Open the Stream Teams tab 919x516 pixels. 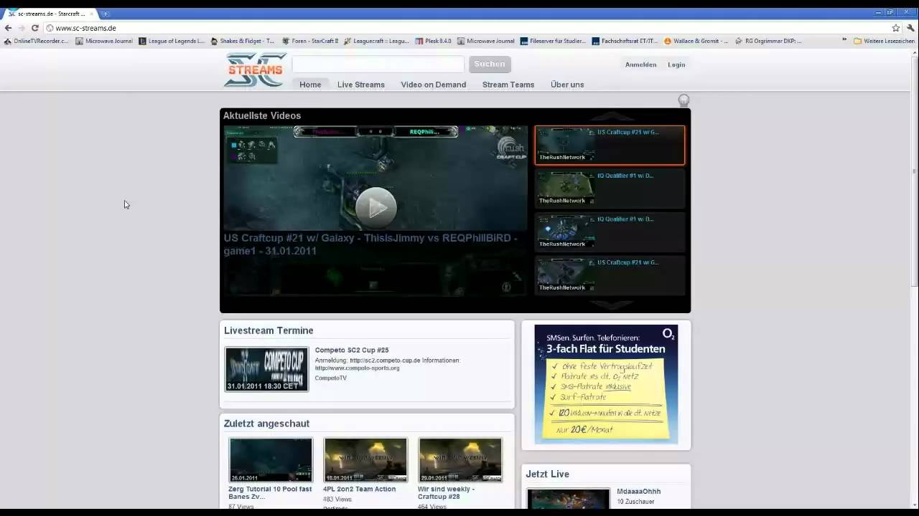(x=508, y=85)
